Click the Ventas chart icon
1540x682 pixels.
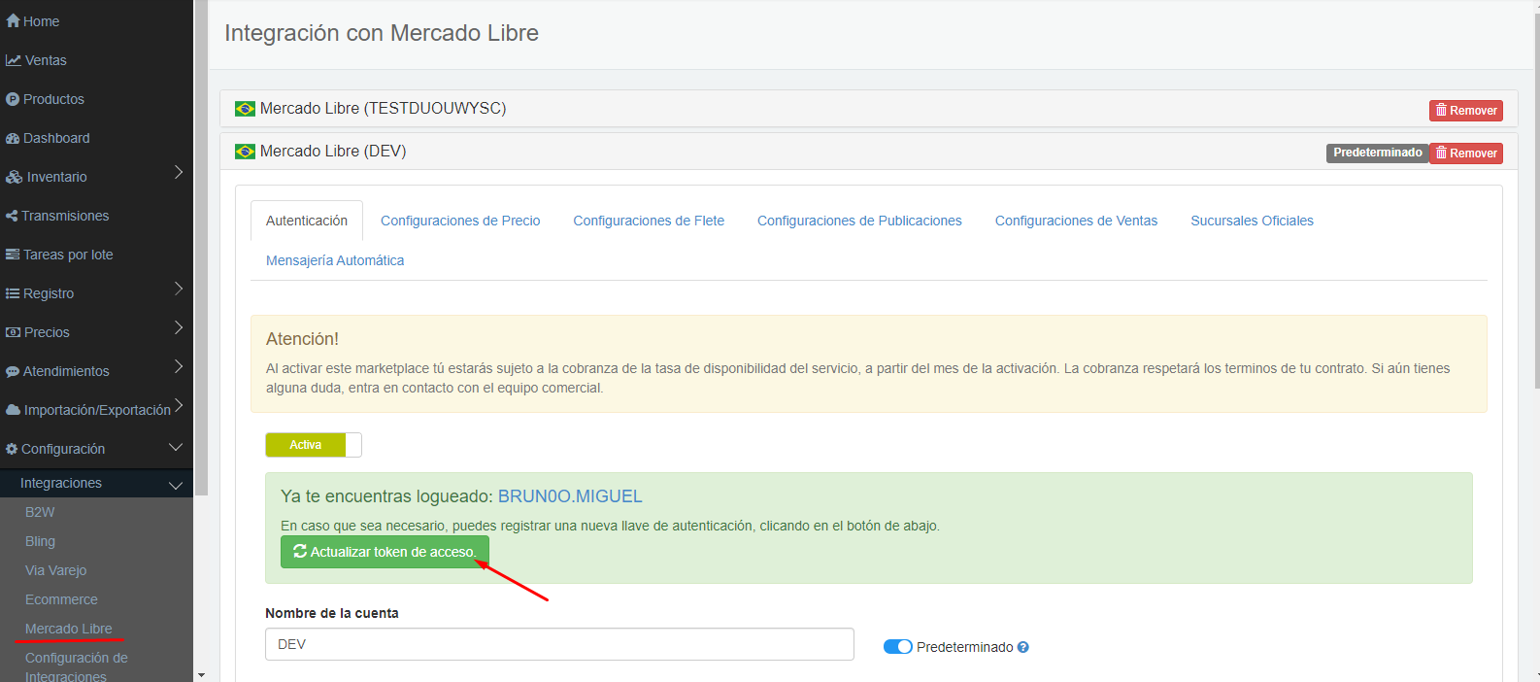click(x=14, y=60)
